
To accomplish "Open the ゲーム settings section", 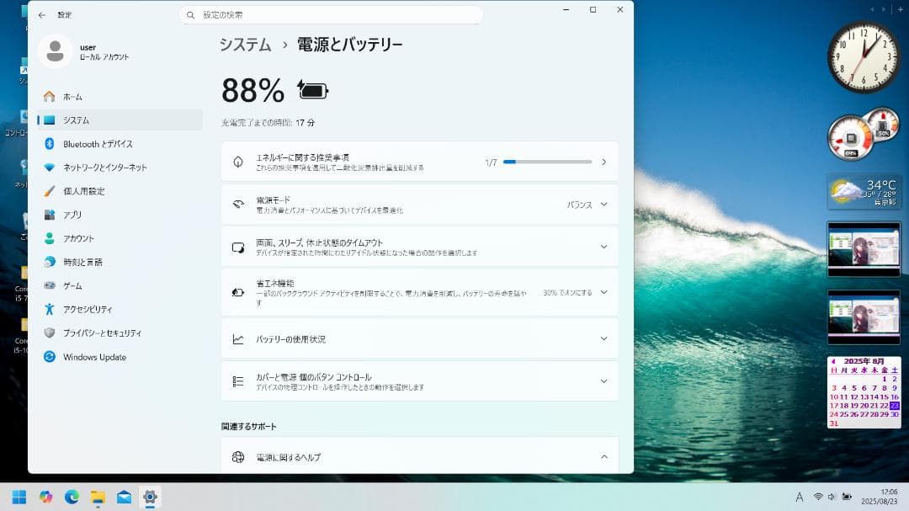I will [x=76, y=285].
